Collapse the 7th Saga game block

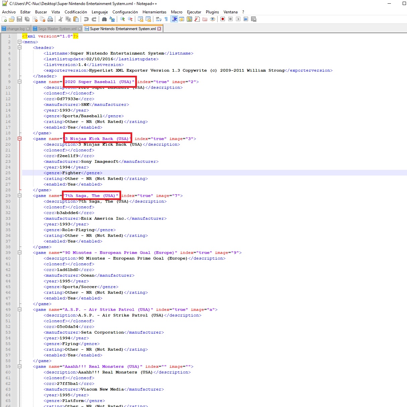pos(19,196)
